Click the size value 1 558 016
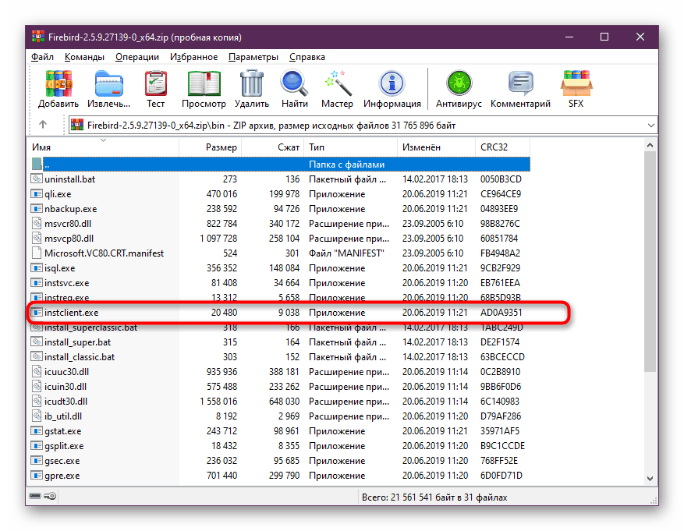Image resolution: width=684 pixels, height=531 pixels. (x=218, y=402)
